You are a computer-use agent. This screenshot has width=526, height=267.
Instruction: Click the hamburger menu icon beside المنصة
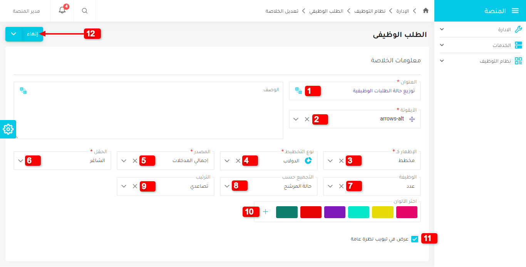[516, 11]
